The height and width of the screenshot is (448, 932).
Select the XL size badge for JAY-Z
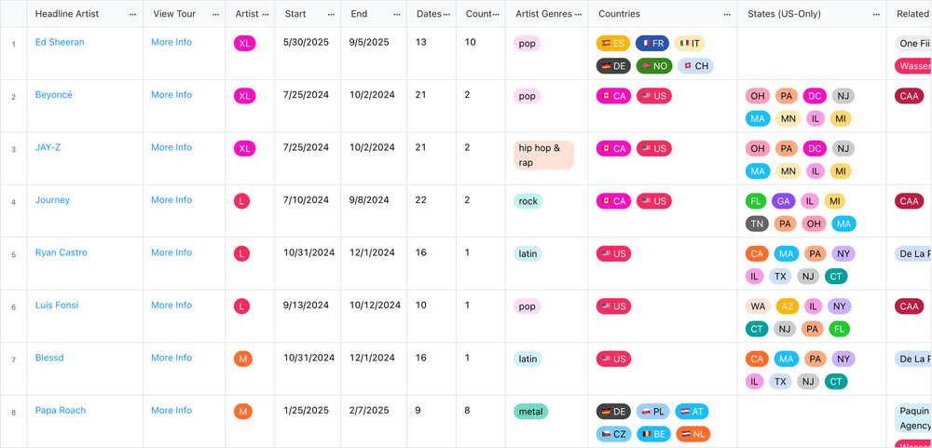(x=244, y=148)
